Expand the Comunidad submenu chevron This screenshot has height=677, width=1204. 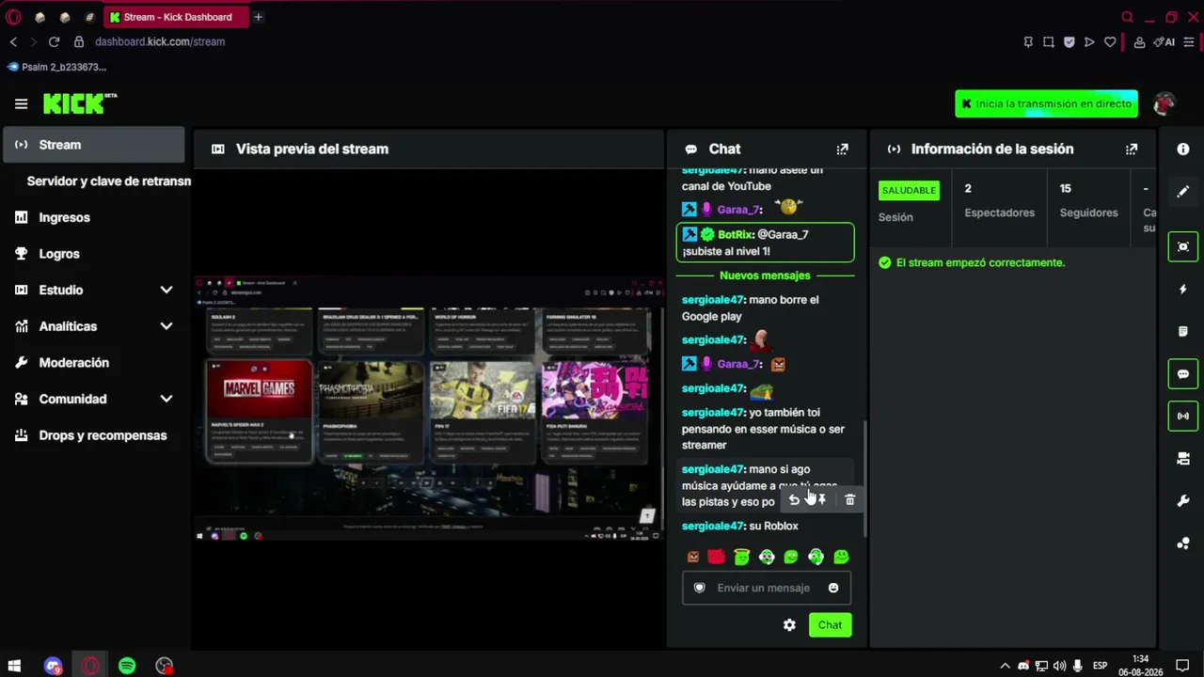point(166,399)
